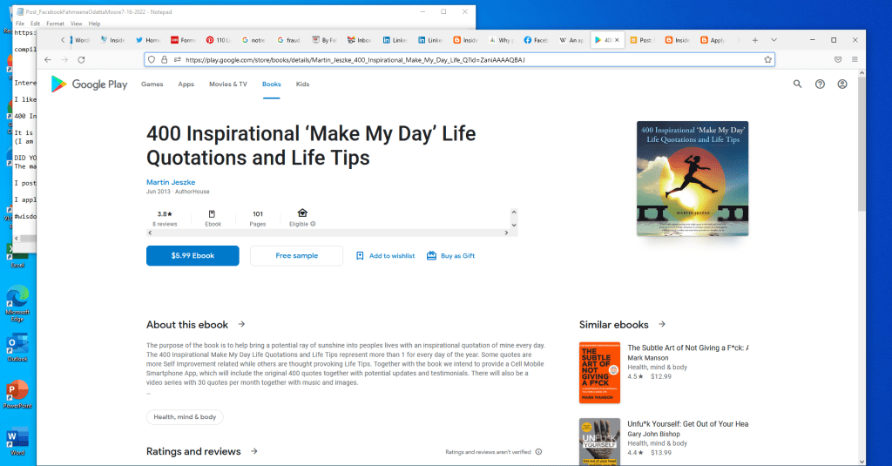Open the Firefox application menu
892x466 pixels.
click(x=855, y=59)
